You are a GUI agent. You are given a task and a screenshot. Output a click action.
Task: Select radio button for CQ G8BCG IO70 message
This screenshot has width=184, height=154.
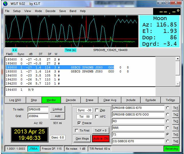[168, 141]
